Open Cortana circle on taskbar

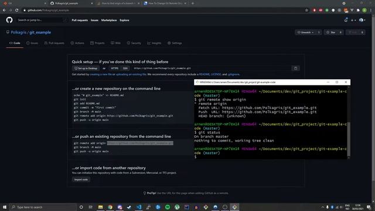(81, 207)
